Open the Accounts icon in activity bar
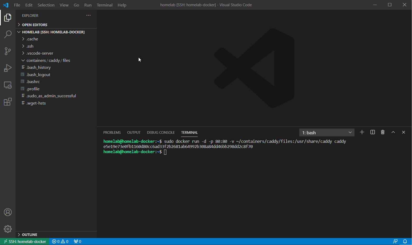This screenshot has width=412, height=245. 8,212
